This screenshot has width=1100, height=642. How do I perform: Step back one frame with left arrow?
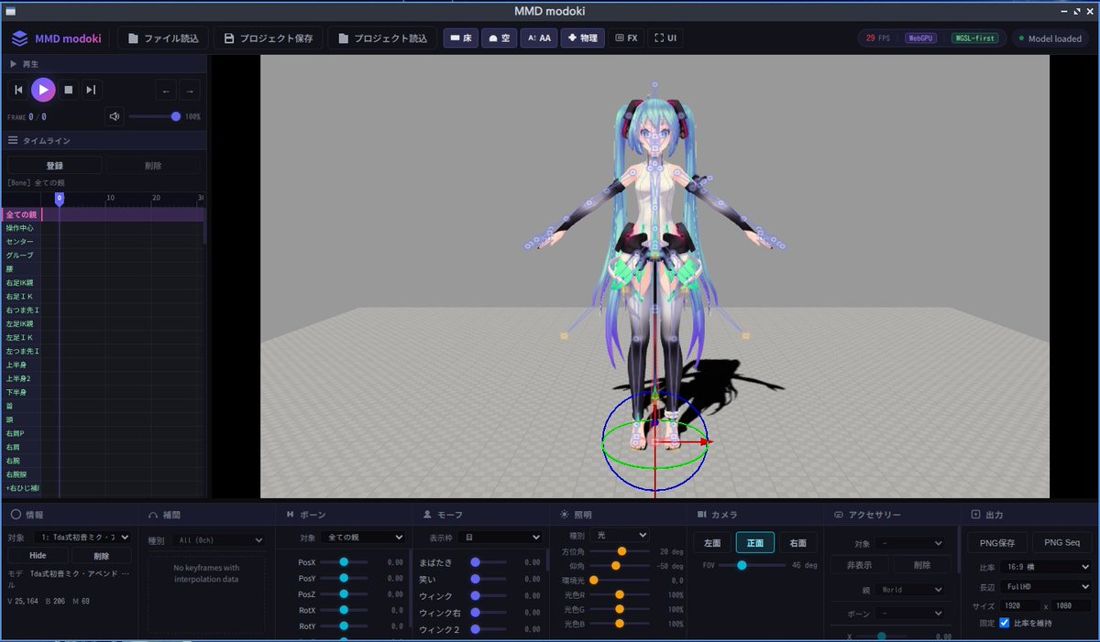pos(166,90)
